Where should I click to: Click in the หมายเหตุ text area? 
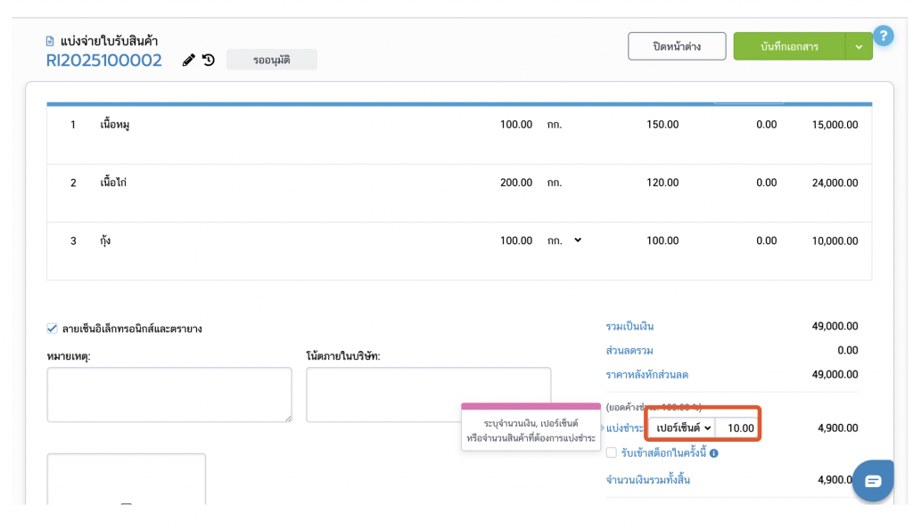tap(169, 395)
